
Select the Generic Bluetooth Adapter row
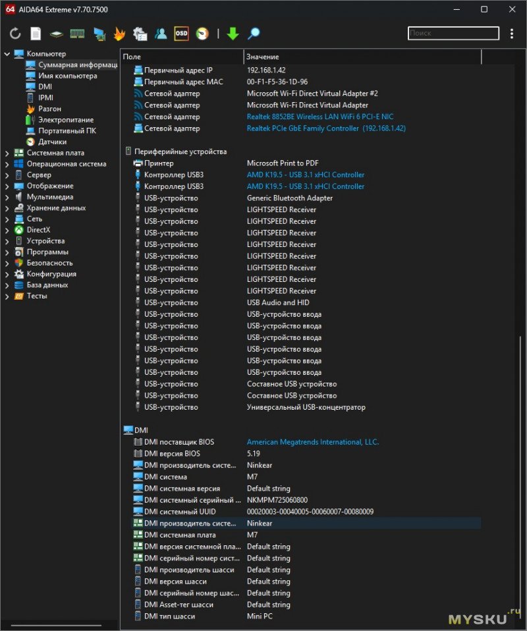coord(307,198)
